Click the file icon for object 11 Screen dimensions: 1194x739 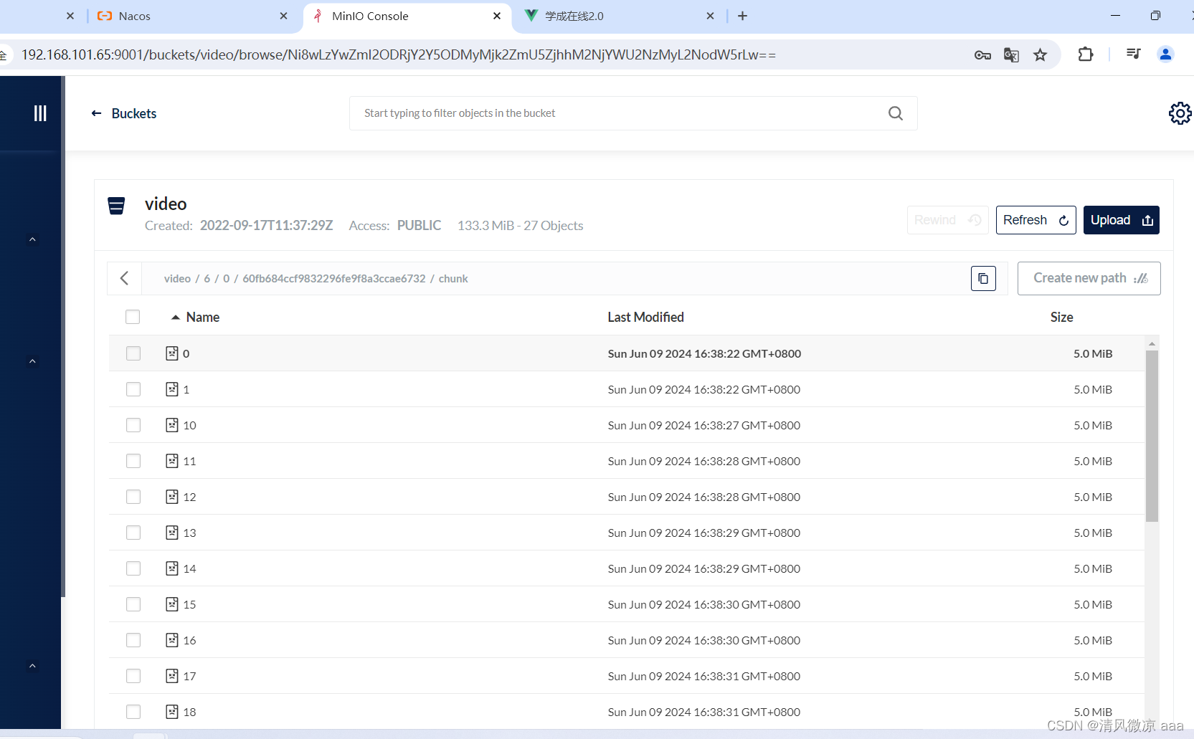click(172, 461)
